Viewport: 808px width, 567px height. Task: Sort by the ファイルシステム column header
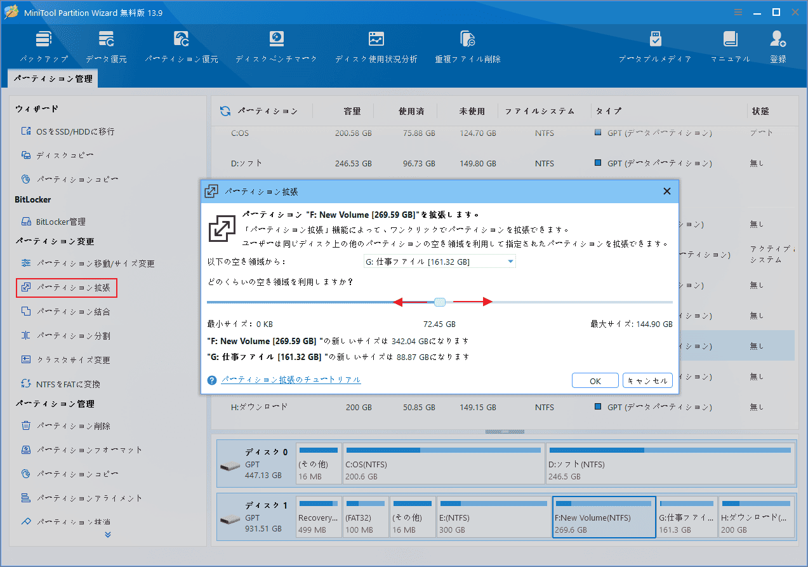tap(540, 111)
